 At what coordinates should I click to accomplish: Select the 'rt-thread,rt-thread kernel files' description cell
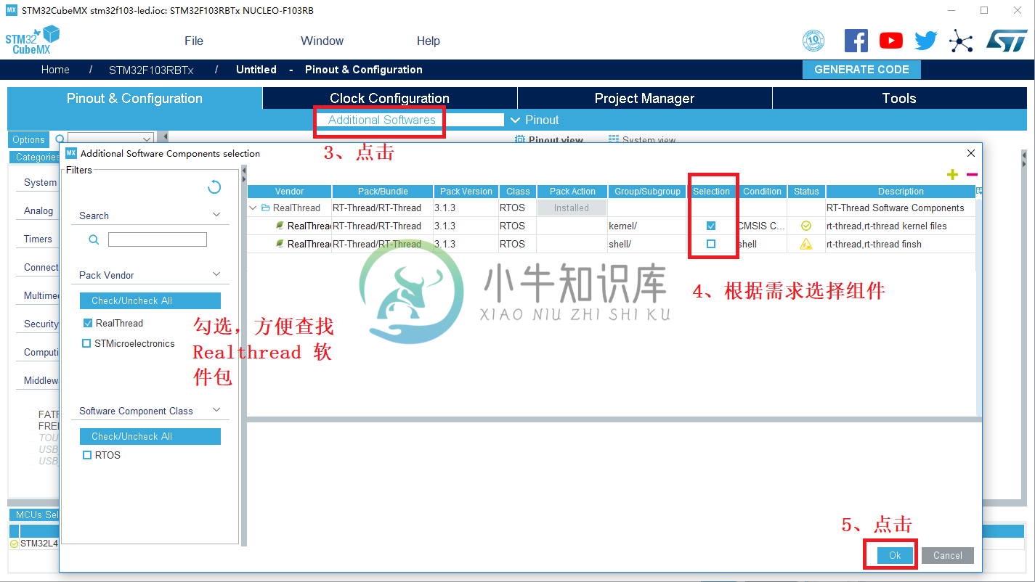[901, 226]
